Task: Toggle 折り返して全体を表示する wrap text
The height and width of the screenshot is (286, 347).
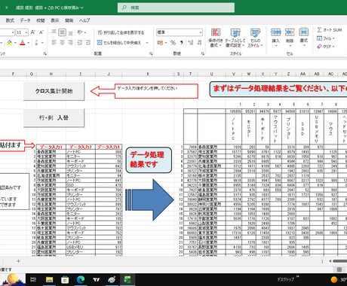Action: tap(121, 32)
